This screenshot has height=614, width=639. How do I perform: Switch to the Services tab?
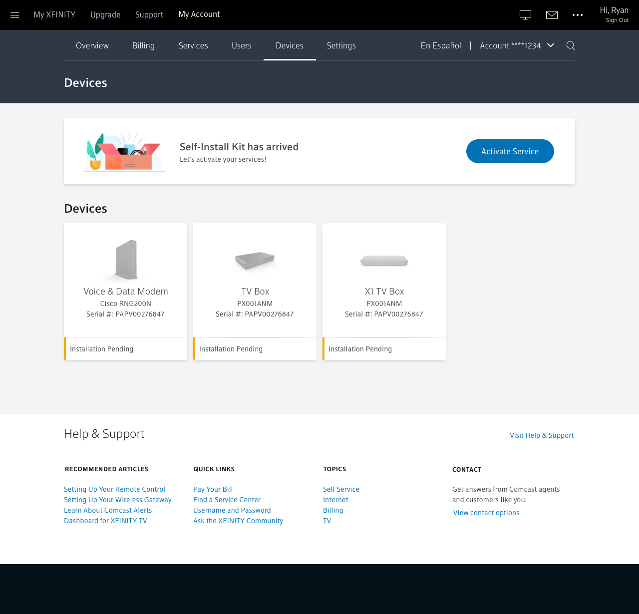coord(193,45)
